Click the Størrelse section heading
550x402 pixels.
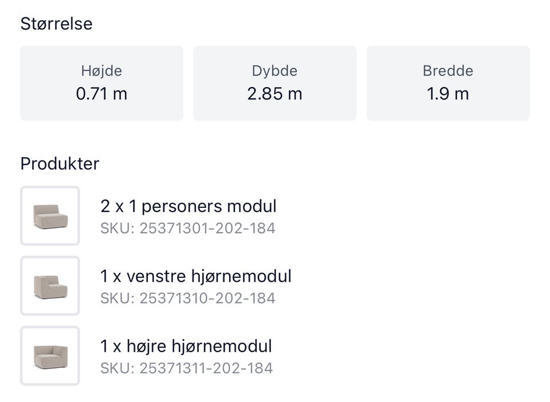[56, 24]
